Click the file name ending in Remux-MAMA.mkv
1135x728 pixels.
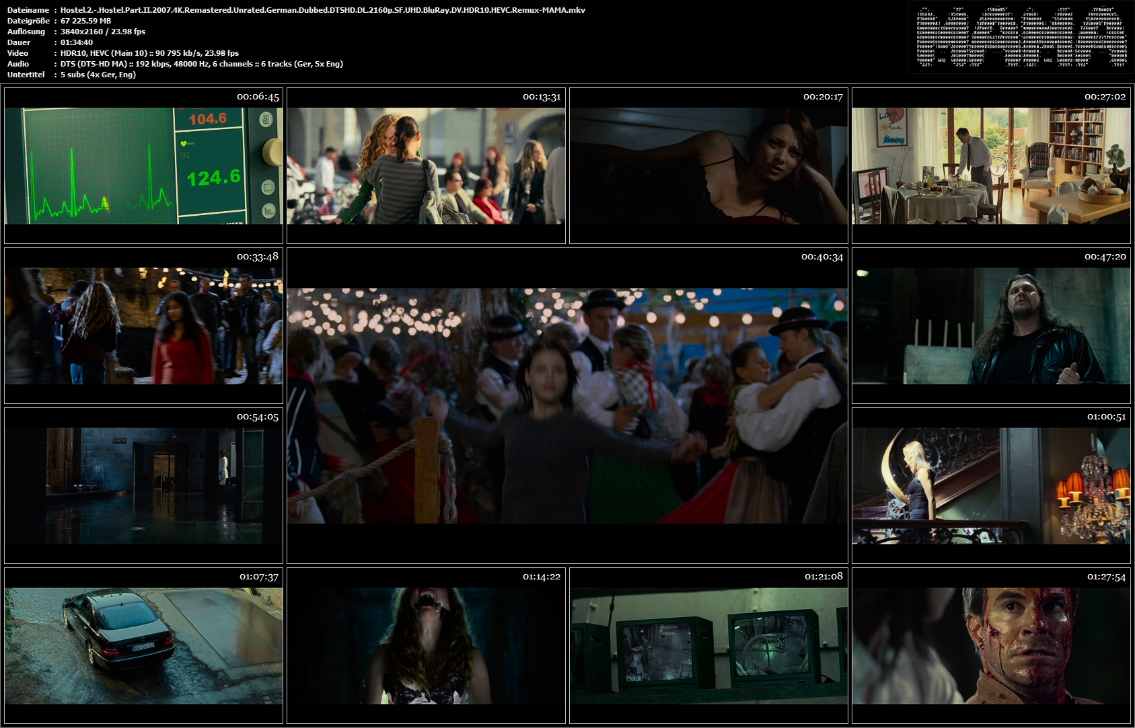tap(323, 10)
